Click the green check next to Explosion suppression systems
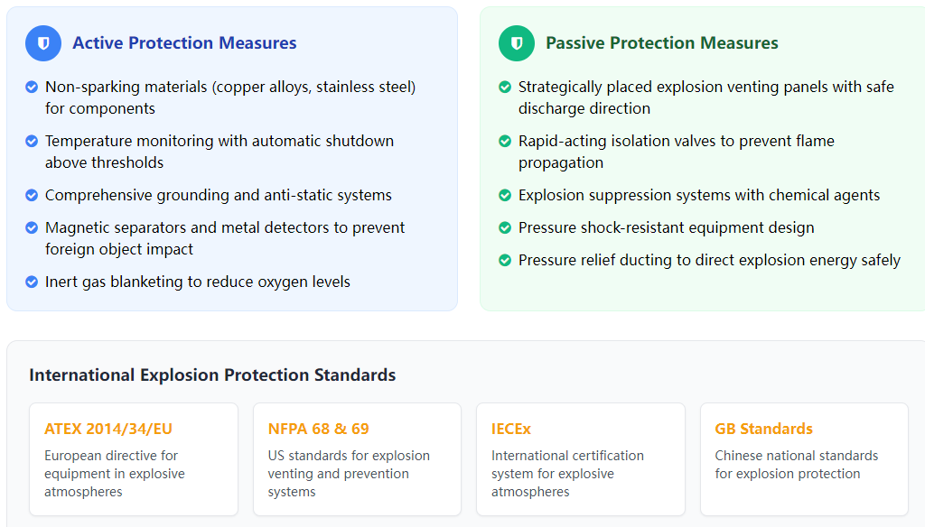Image resolution: width=925 pixels, height=527 pixels. coord(505,195)
